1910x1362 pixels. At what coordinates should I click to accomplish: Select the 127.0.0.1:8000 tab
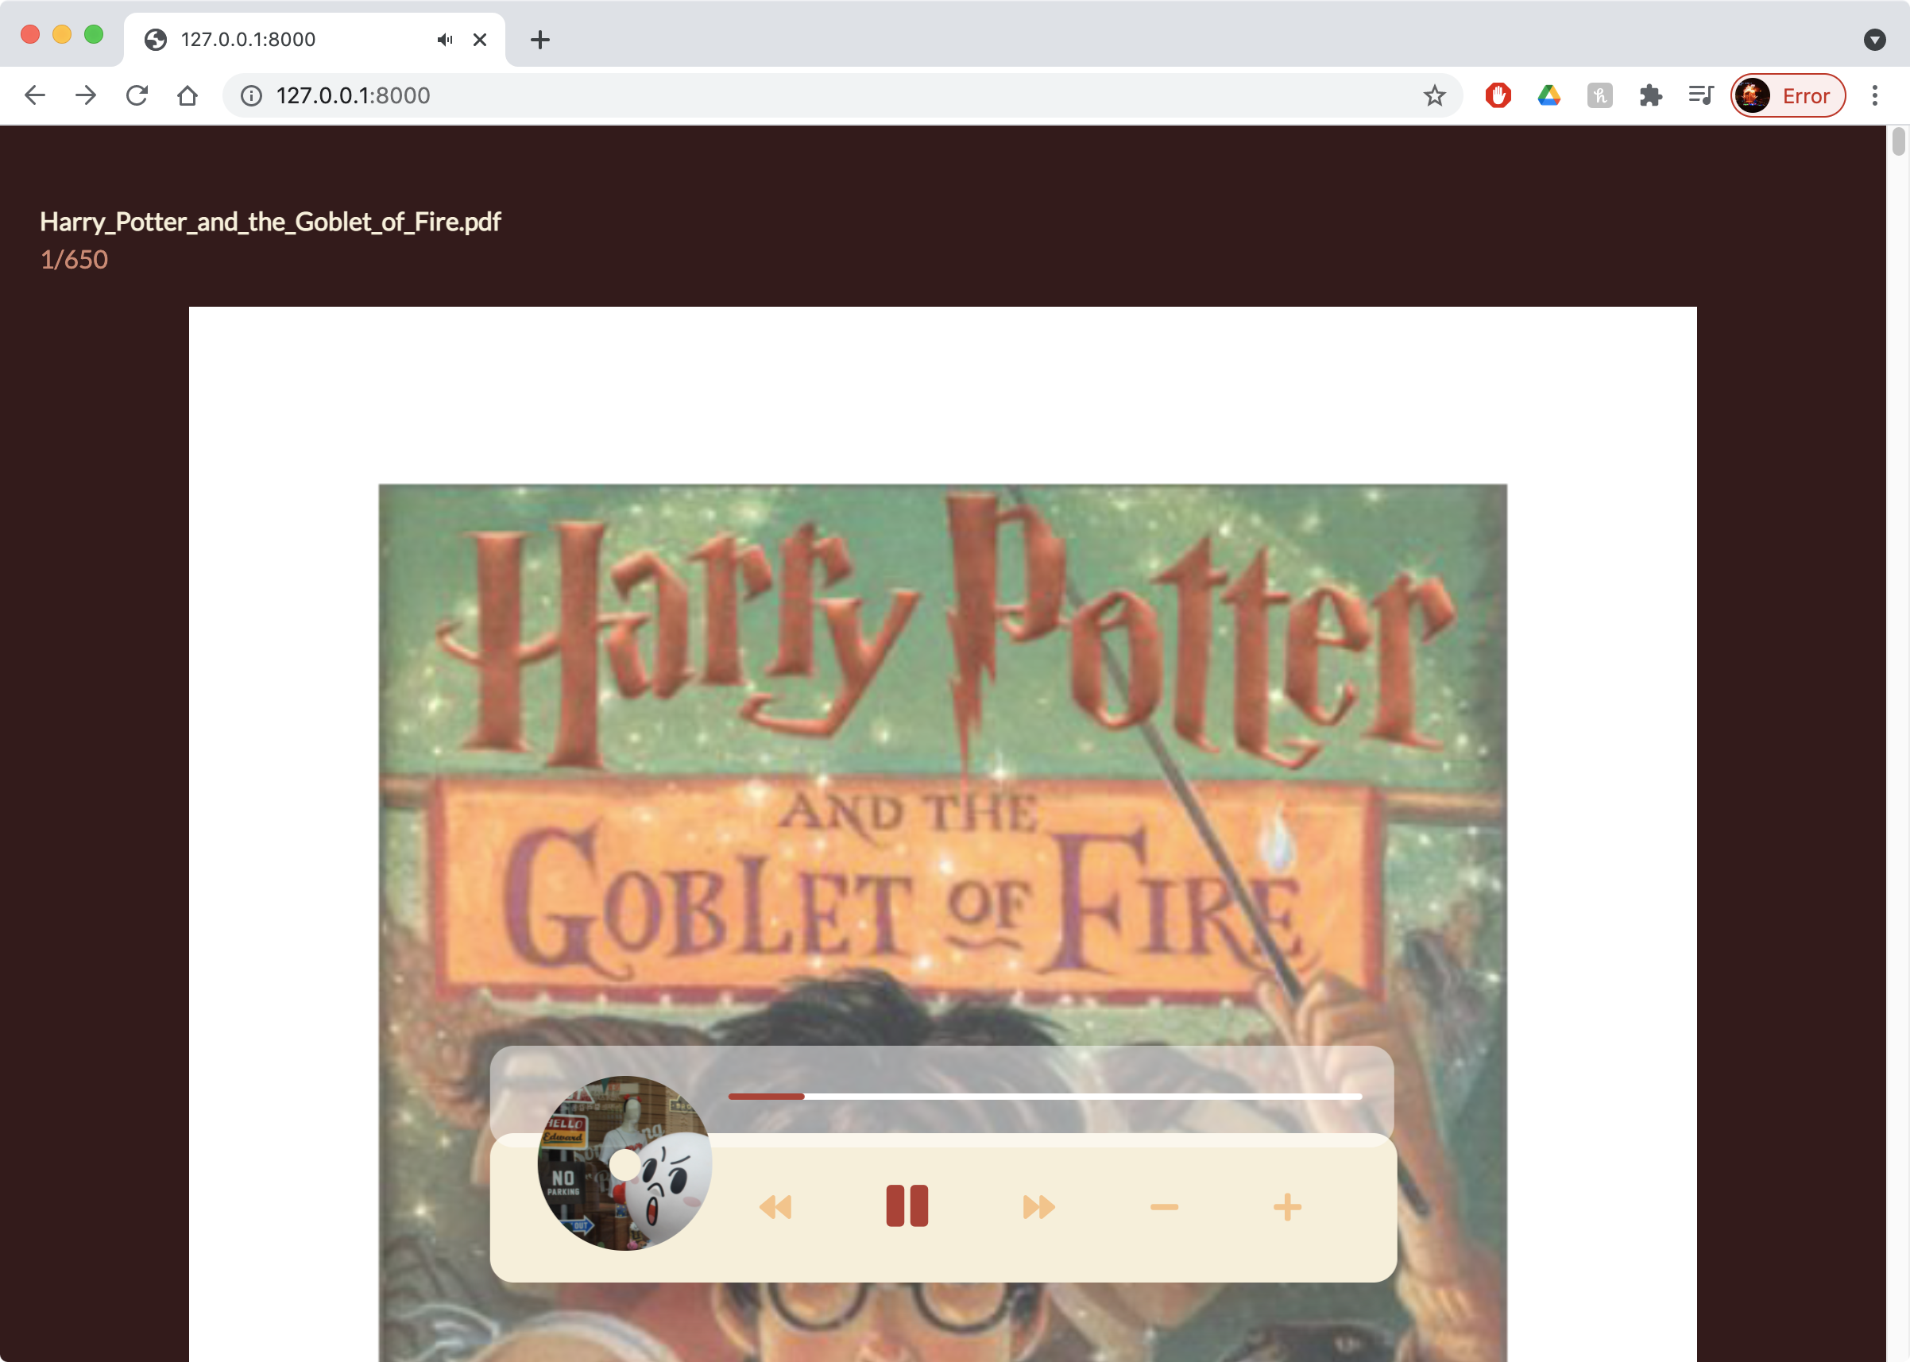click(x=285, y=40)
